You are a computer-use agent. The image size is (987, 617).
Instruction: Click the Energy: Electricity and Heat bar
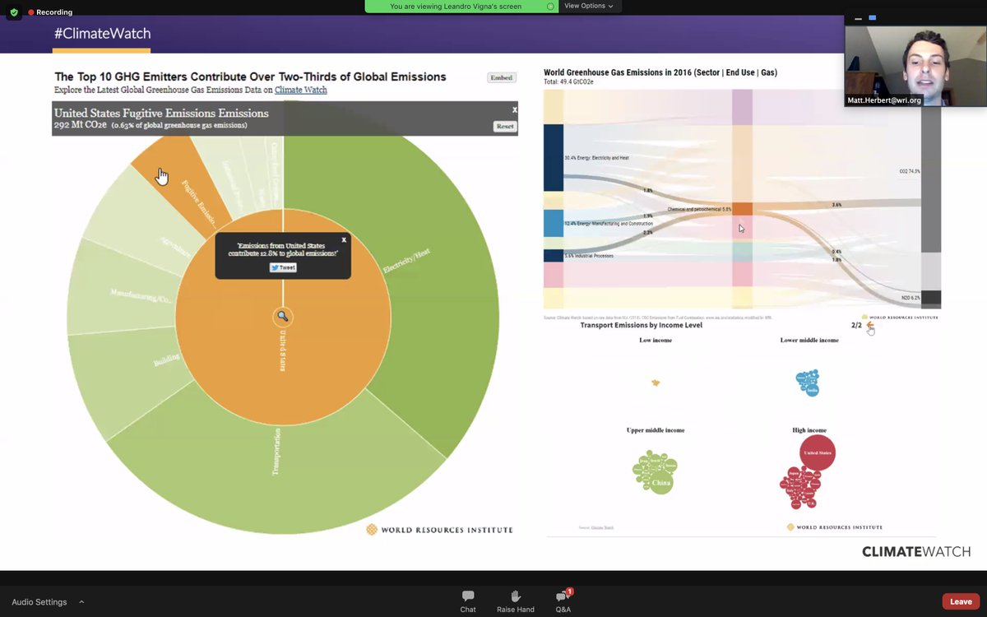554,158
